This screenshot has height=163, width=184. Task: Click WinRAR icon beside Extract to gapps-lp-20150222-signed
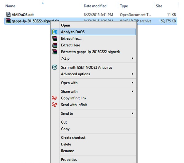[55, 52]
